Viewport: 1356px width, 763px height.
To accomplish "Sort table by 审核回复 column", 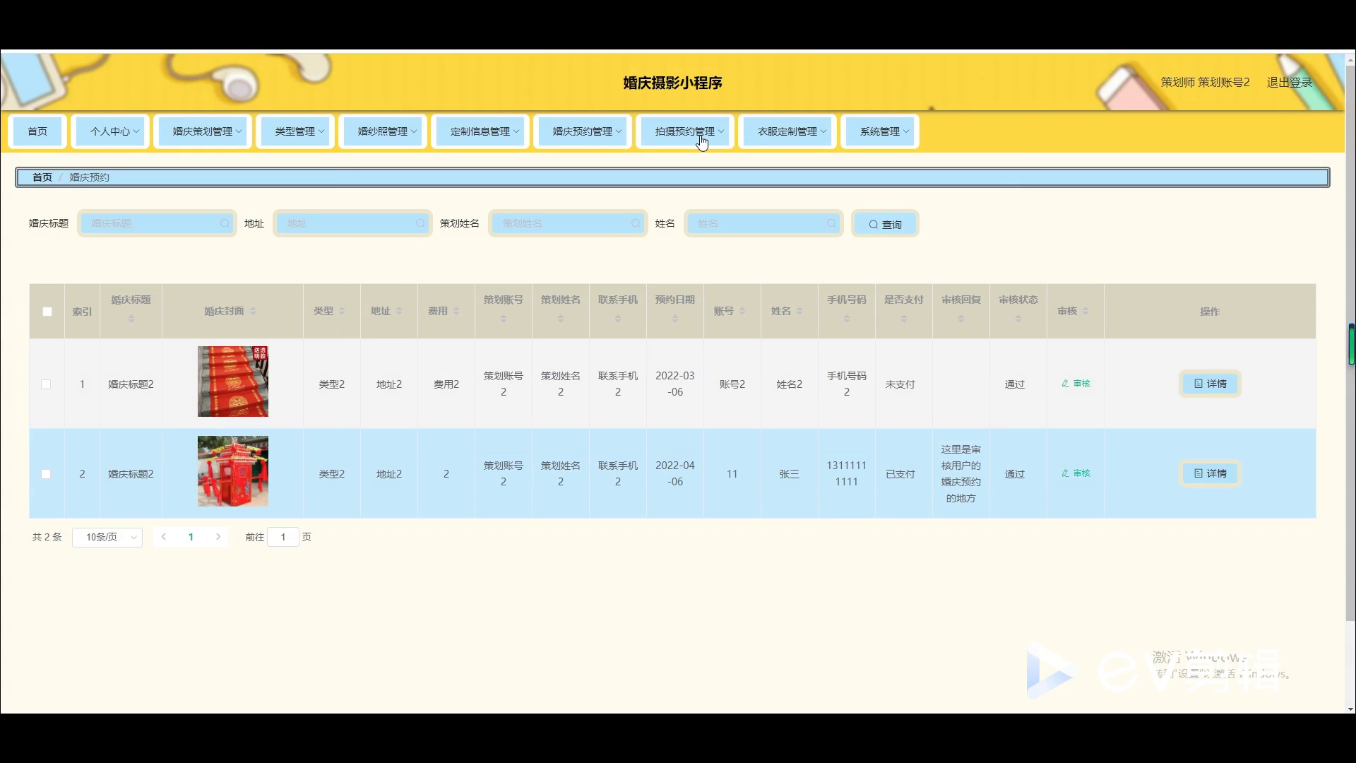I will (961, 319).
